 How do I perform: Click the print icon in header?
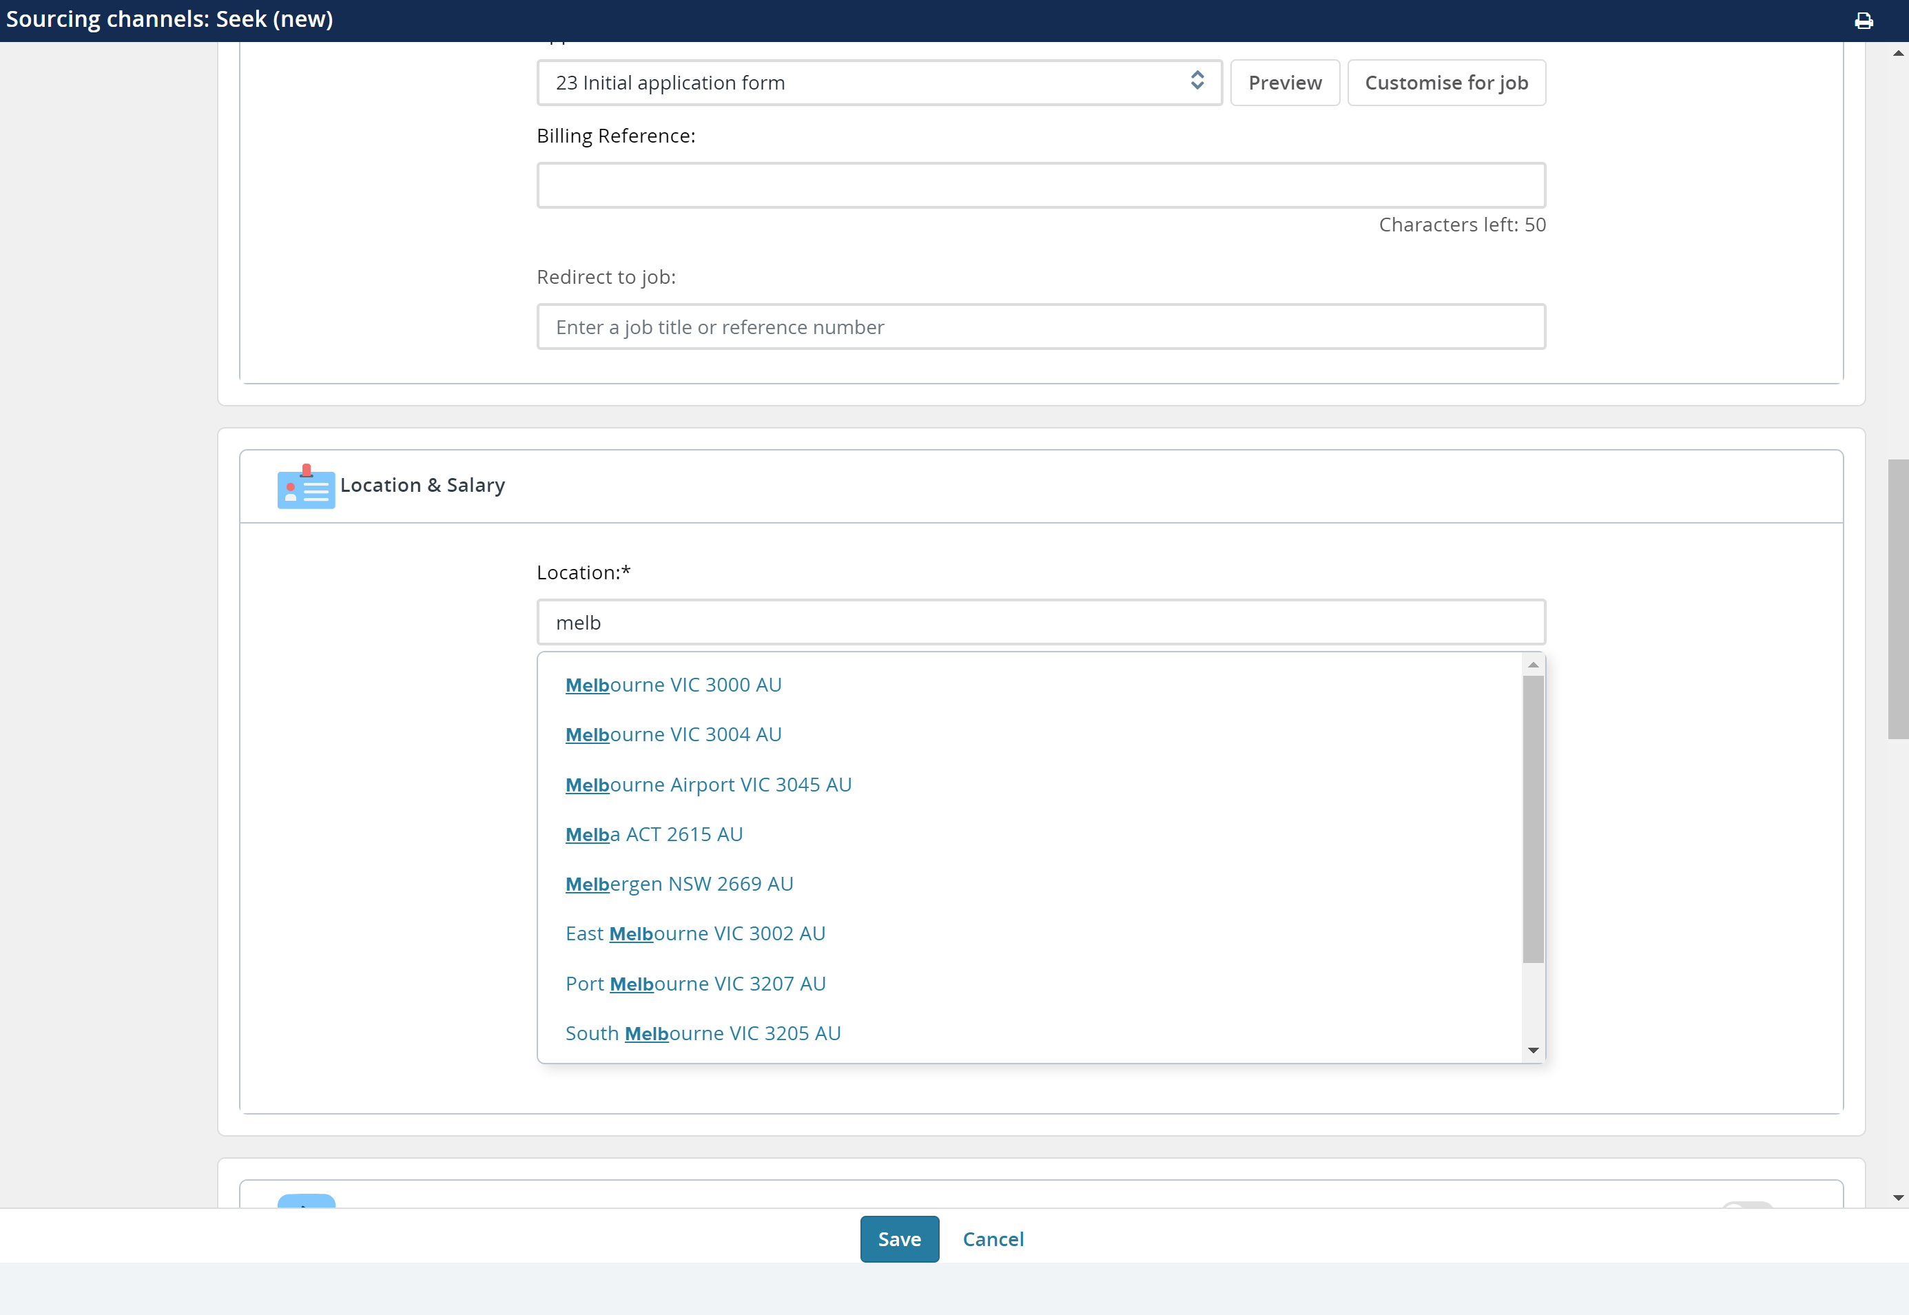click(1864, 21)
